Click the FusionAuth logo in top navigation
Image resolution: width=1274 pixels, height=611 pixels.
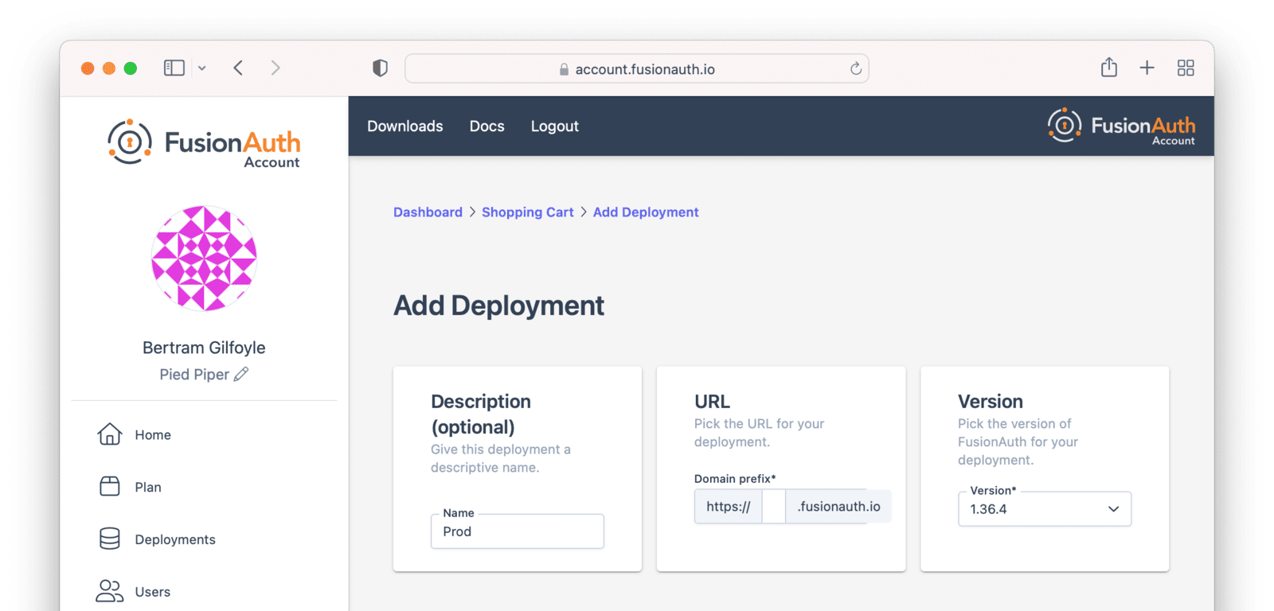pyautogui.click(x=1121, y=126)
